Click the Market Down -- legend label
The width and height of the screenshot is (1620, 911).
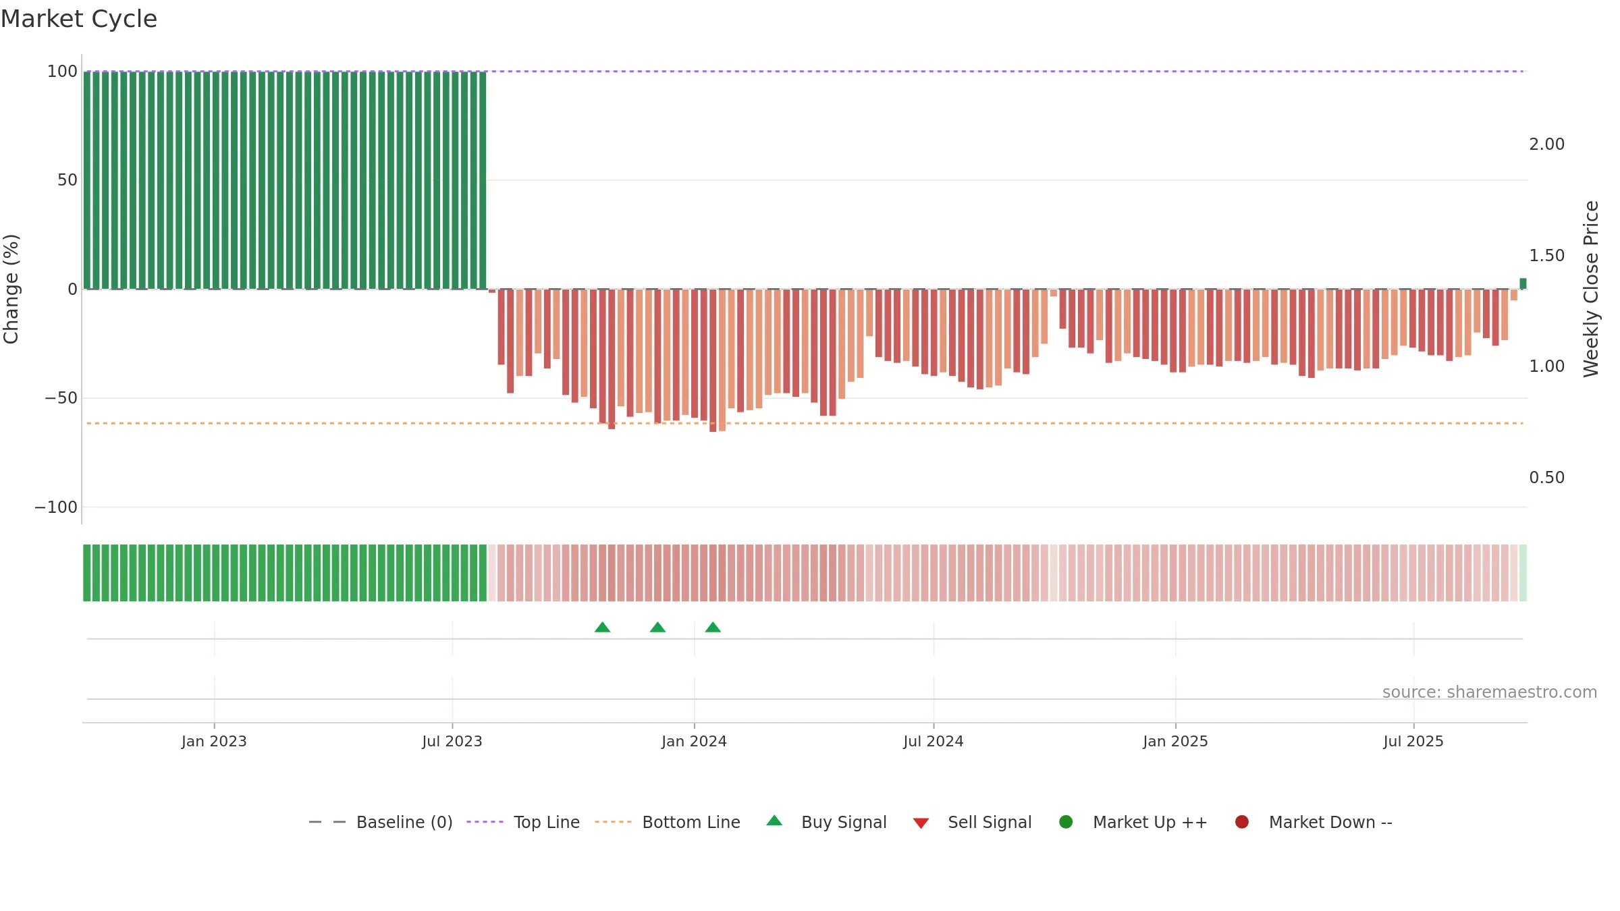[x=1330, y=822]
